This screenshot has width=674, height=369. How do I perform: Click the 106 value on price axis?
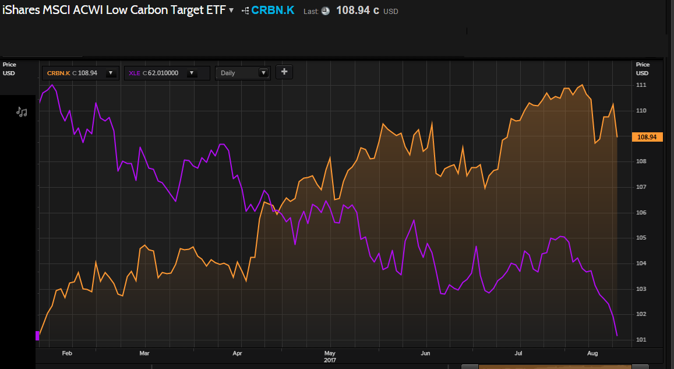[x=641, y=212]
